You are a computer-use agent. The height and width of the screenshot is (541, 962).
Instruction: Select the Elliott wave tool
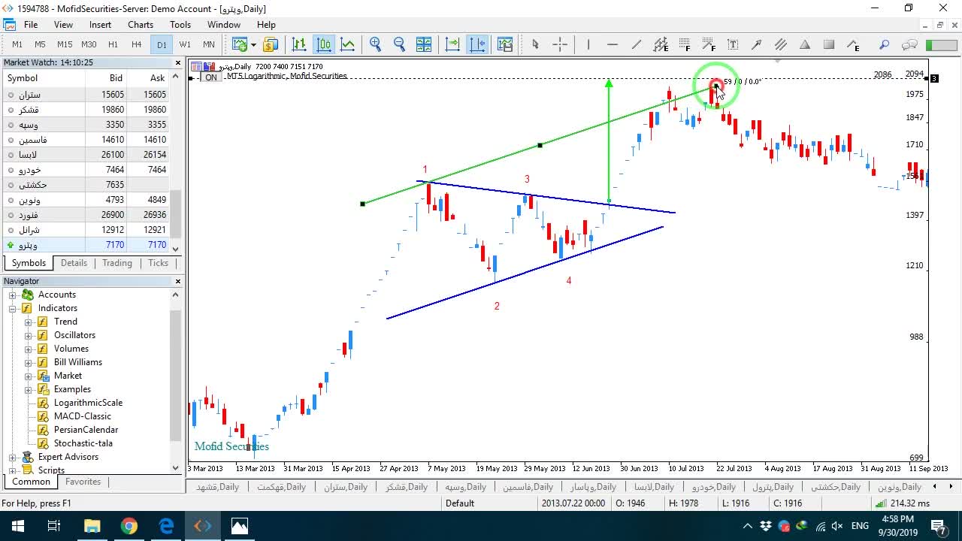tap(853, 44)
